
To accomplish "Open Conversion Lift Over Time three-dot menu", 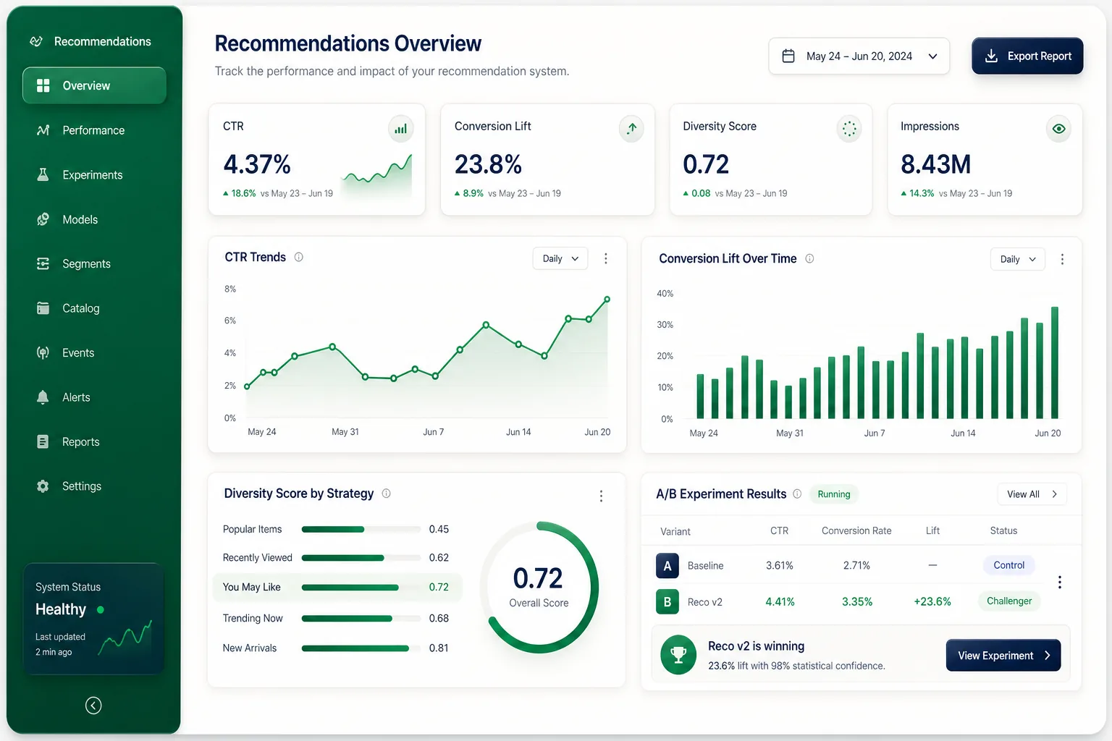I will tap(1062, 259).
